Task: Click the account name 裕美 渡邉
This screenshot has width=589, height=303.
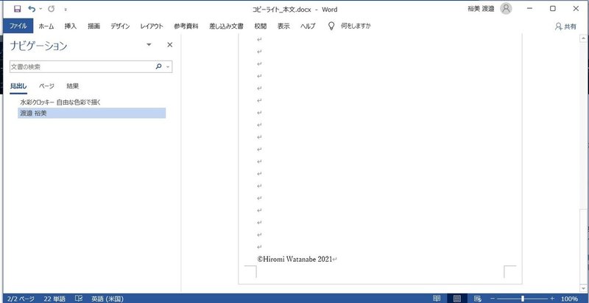Action: click(481, 9)
